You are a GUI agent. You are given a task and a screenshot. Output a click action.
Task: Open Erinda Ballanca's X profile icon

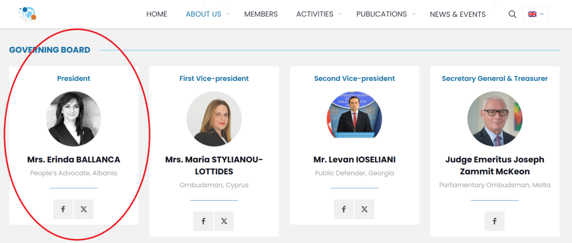pos(84,210)
